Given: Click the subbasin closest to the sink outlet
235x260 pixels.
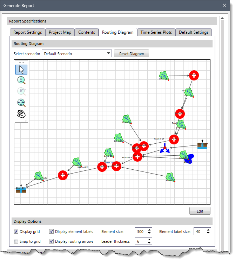Looking at the screenshot, I should [x=39, y=176].
